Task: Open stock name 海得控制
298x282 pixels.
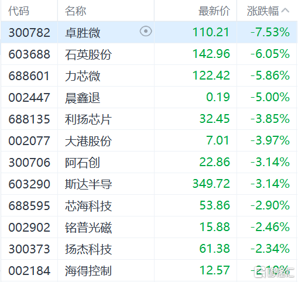Action: pos(88,271)
